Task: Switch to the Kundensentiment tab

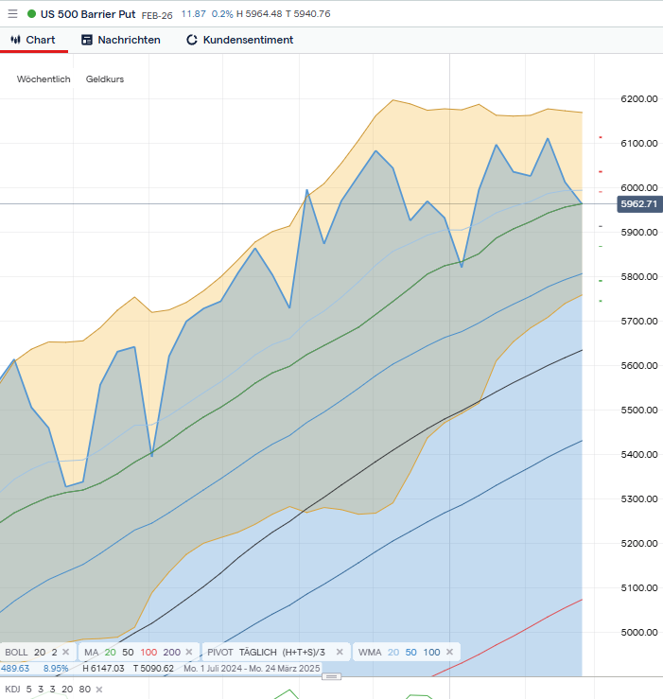Action: click(248, 40)
